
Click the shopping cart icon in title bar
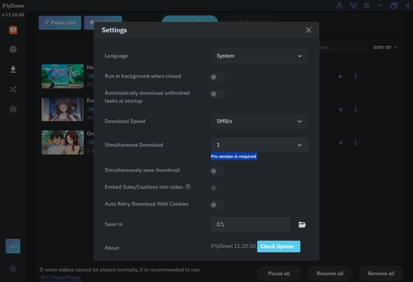tap(353, 5)
